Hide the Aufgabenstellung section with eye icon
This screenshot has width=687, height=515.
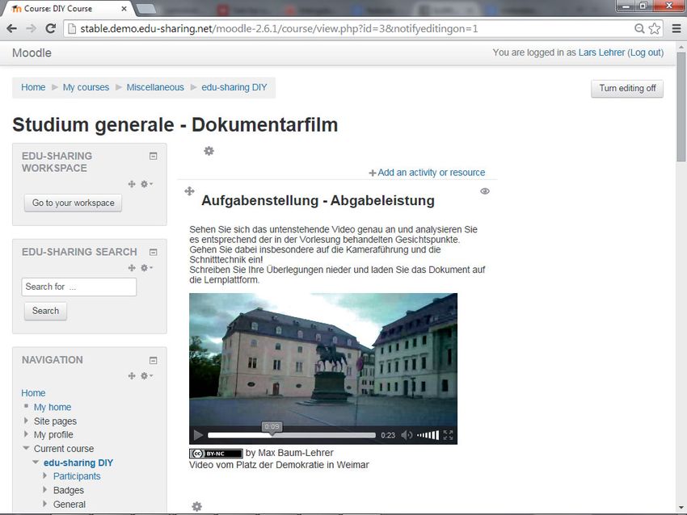[x=485, y=191]
